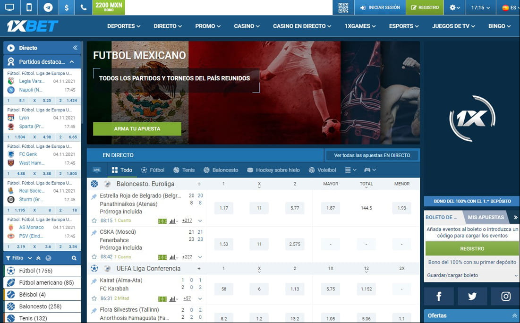Open the desktop app icon
This screenshot has width=520, height=323.
[9, 7]
